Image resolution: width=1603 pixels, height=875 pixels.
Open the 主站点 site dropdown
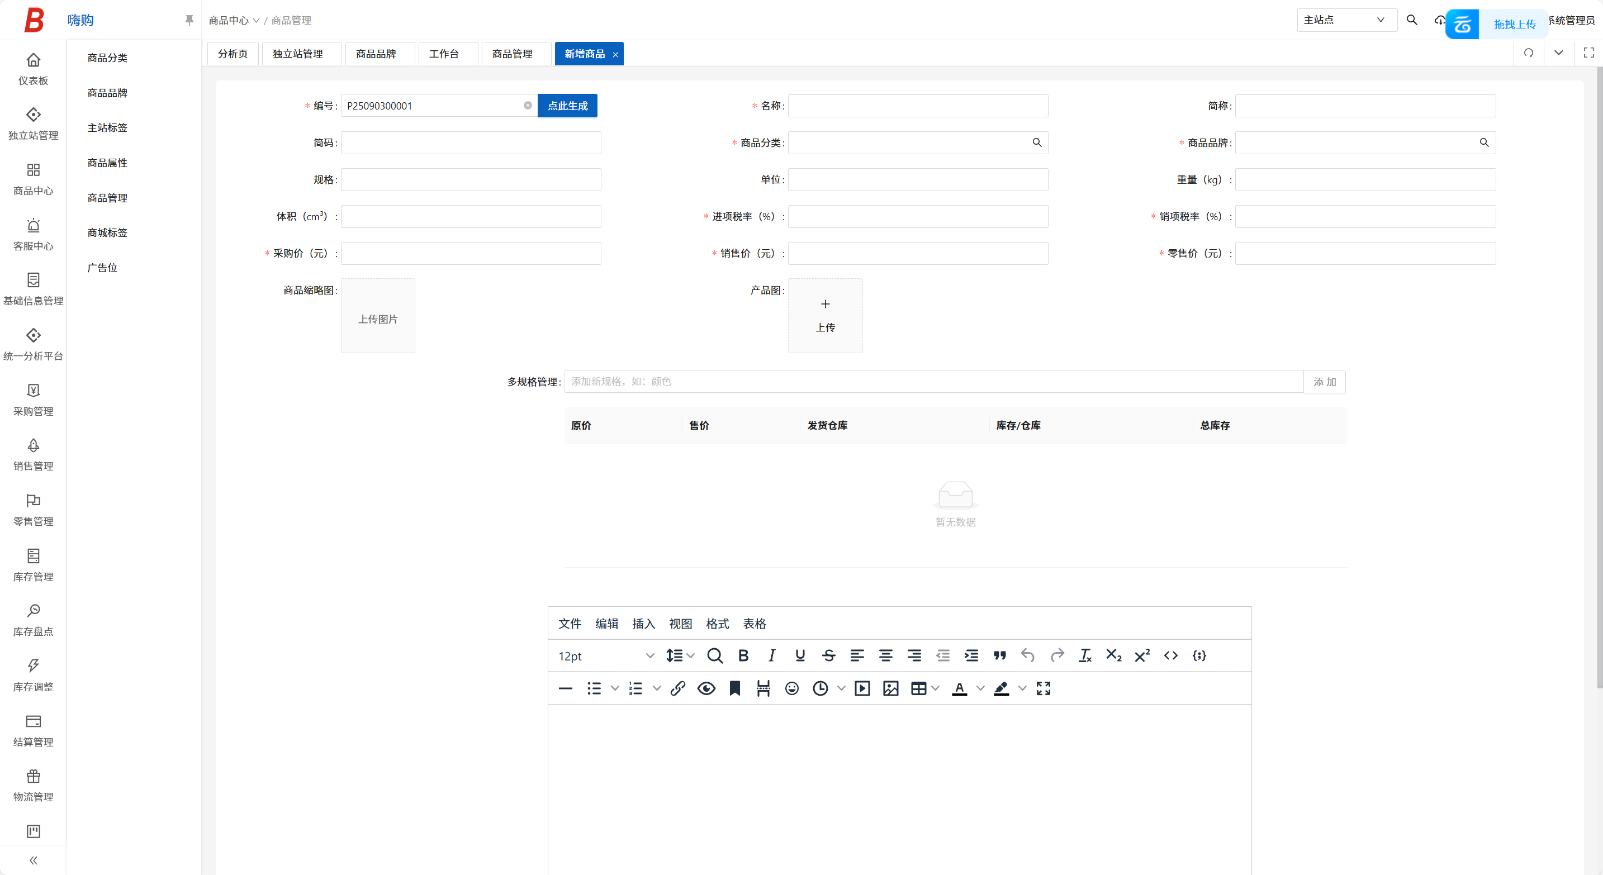coord(1346,20)
